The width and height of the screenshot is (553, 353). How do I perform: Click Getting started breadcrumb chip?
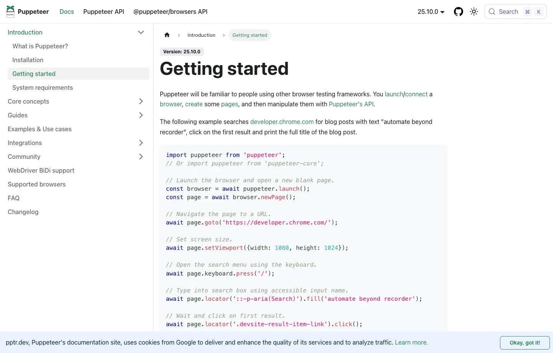point(250,35)
